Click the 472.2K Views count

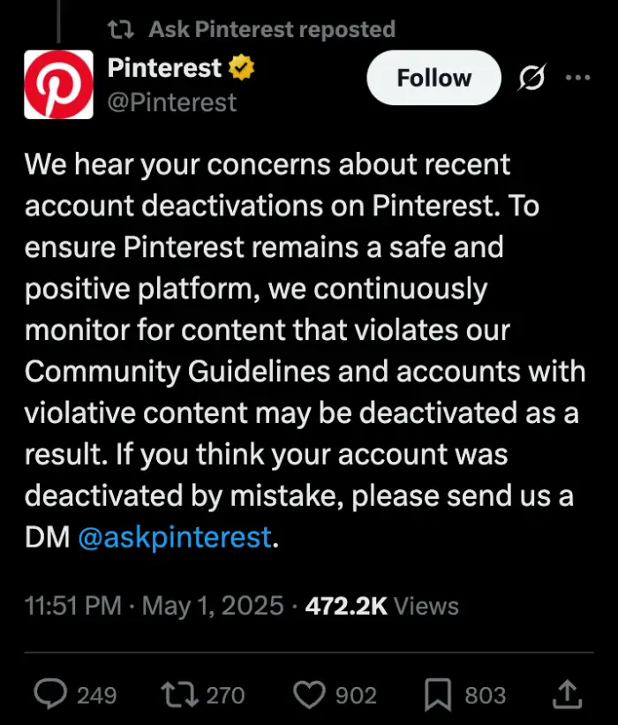click(x=380, y=606)
